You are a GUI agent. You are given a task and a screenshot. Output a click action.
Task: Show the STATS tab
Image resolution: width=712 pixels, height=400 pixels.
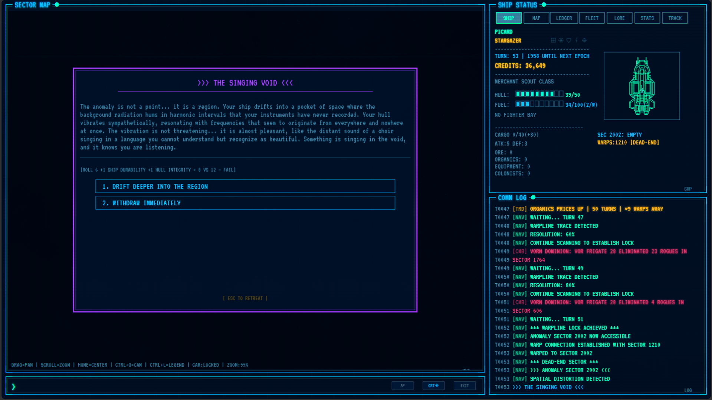[x=647, y=18]
